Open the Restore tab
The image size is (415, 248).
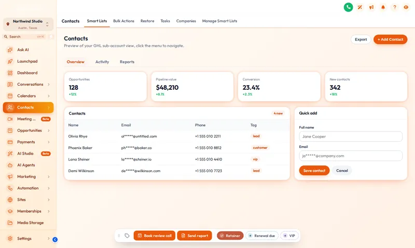coord(147,21)
